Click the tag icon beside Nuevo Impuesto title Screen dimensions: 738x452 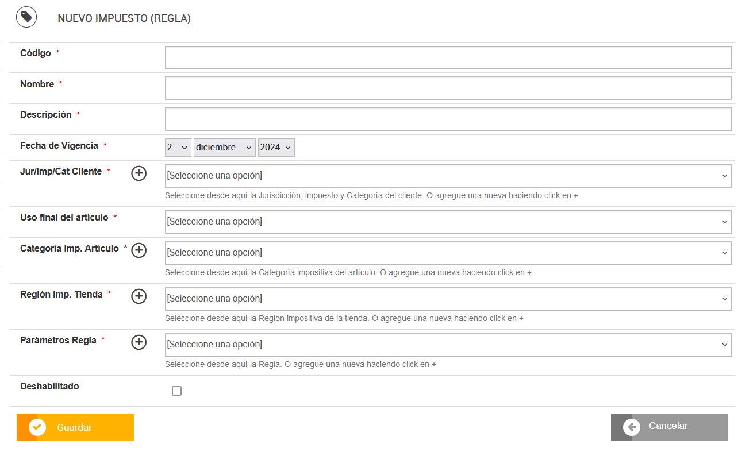26,18
